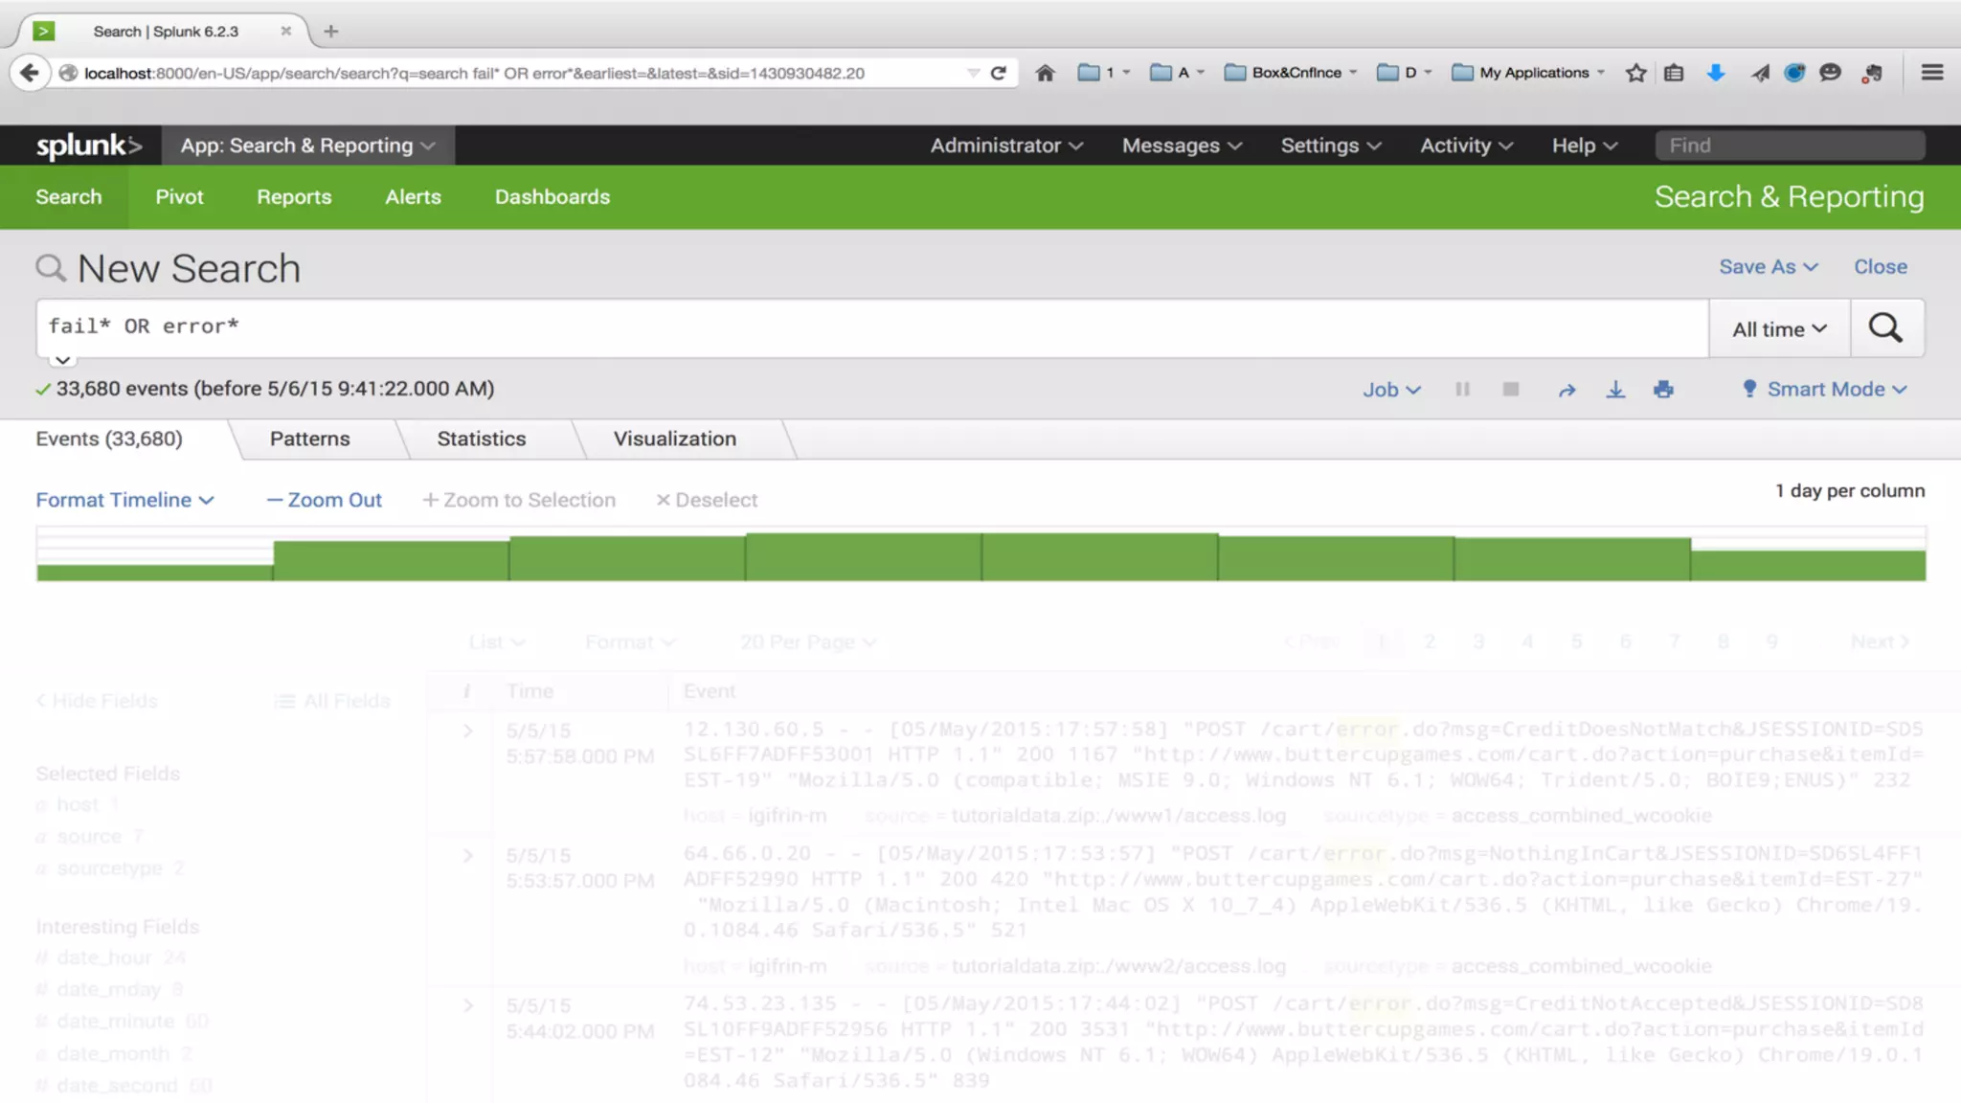1961x1103 pixels.
Task: Reload the page with the refresh icon
Action: (999, 73)
